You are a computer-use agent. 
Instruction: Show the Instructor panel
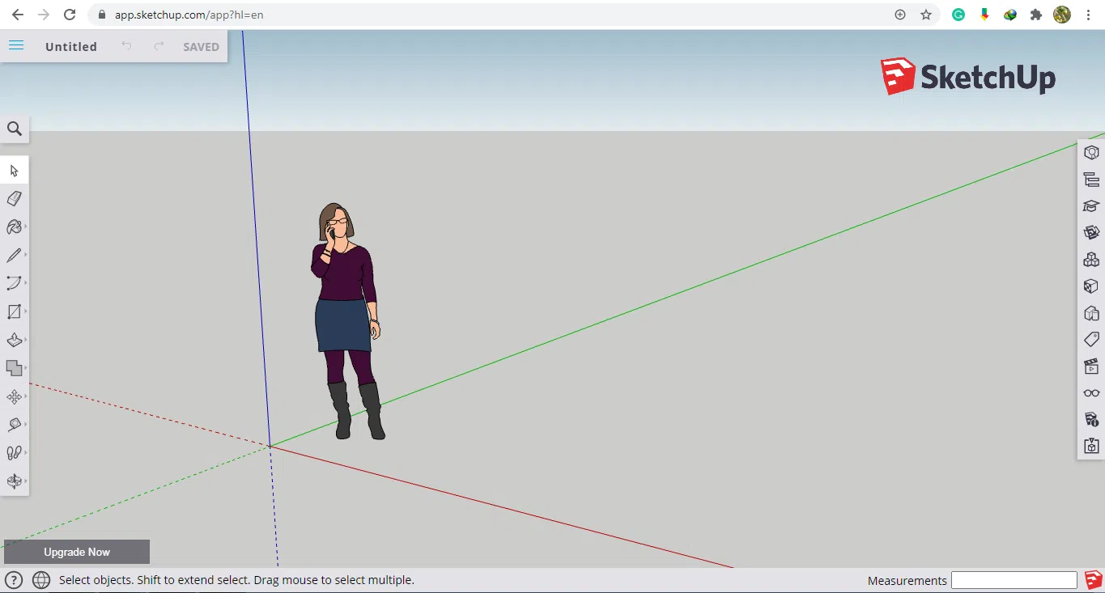(x=1090, y=205)
